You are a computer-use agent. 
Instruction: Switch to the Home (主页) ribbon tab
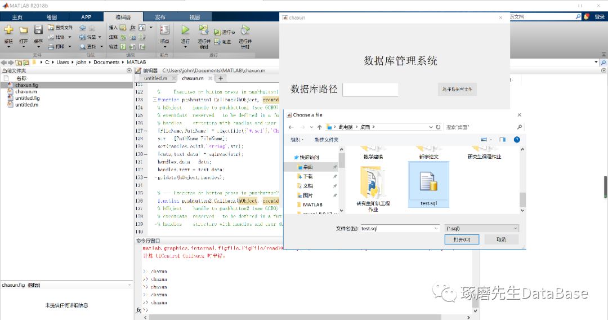[x=17, y=17]
